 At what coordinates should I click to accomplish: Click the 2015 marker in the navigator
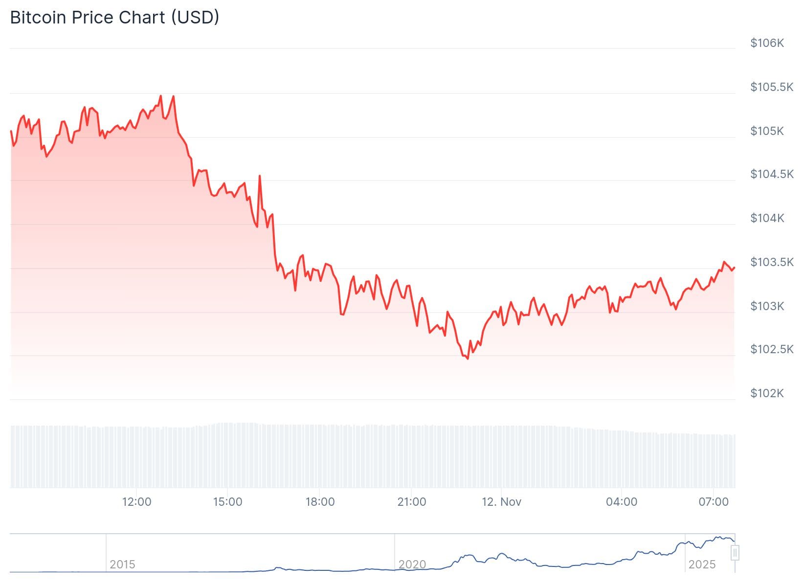(122, 564)
